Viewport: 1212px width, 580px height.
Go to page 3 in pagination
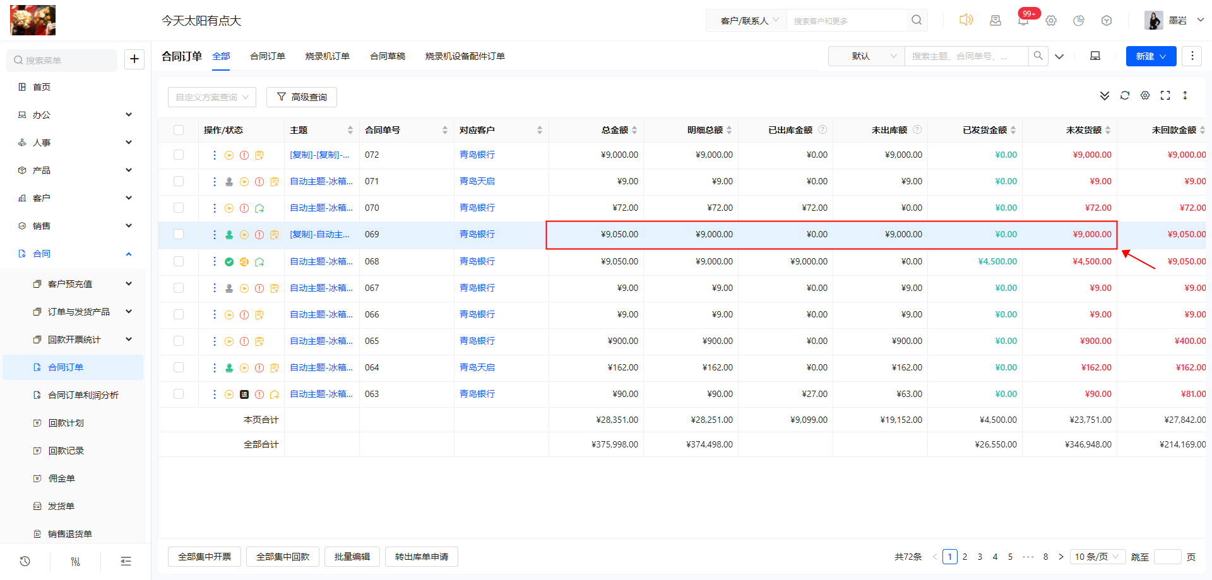tap(980, 557)
